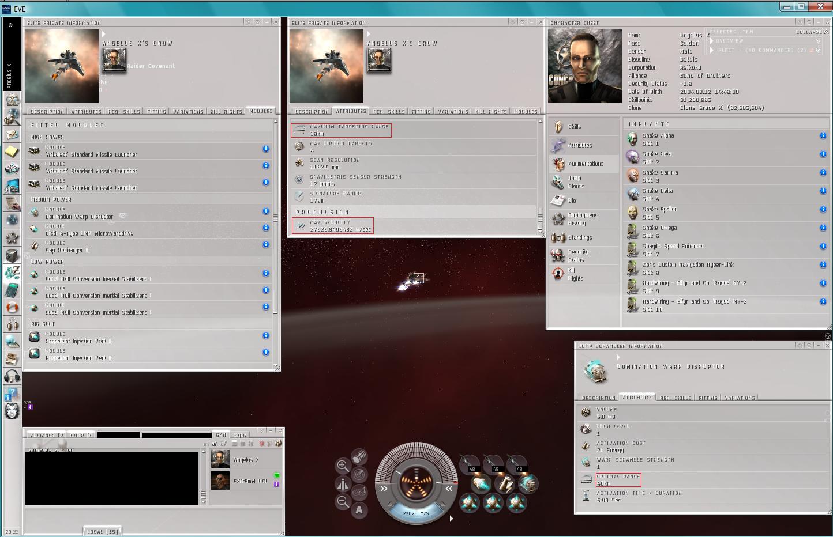Click the white triangle under the HUD speed bar
This screenshot has height=537, width=833.
[451, 519]
